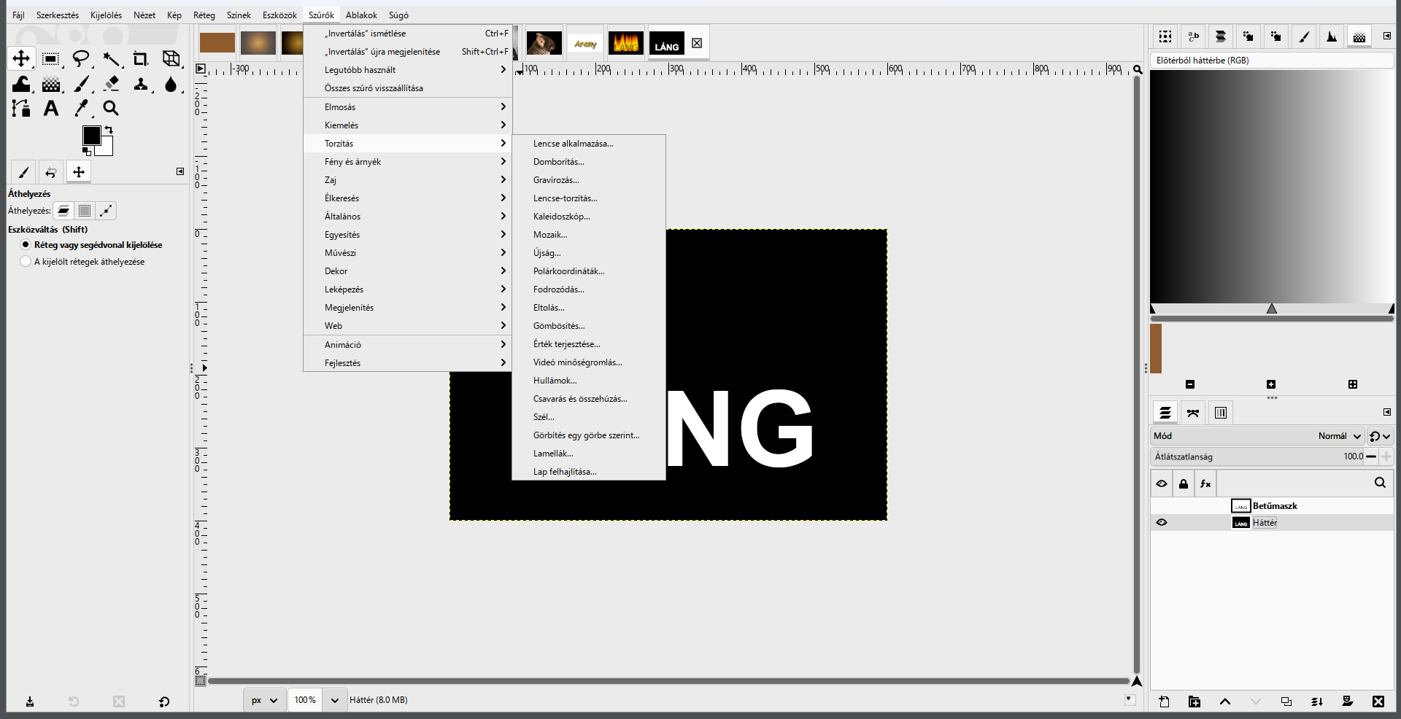
Task: Select the Color Picker eyedropper tool
Action: pos(81,108)
